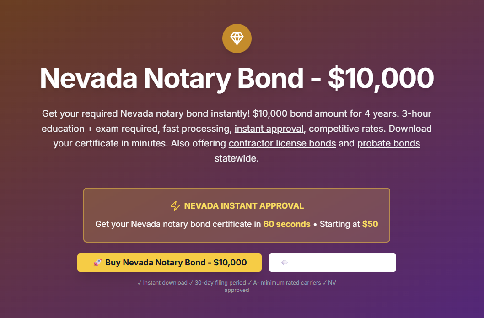Click the "Instant download" checkmark note

pos(162,283)
